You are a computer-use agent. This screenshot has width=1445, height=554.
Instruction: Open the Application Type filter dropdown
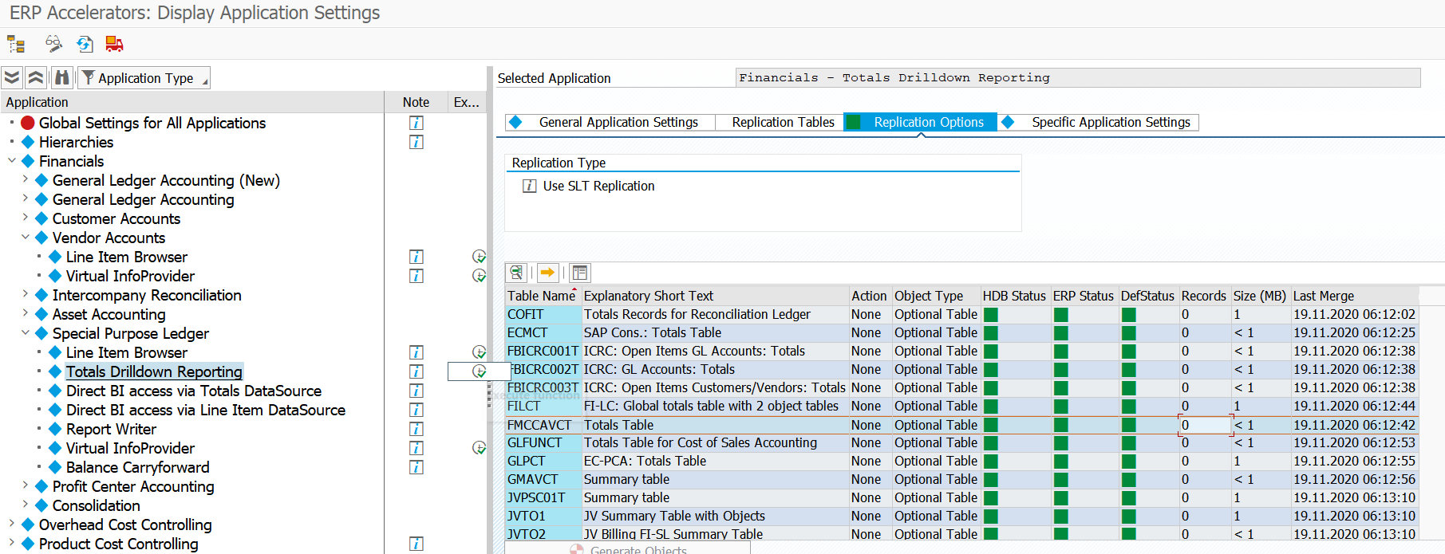144,78
